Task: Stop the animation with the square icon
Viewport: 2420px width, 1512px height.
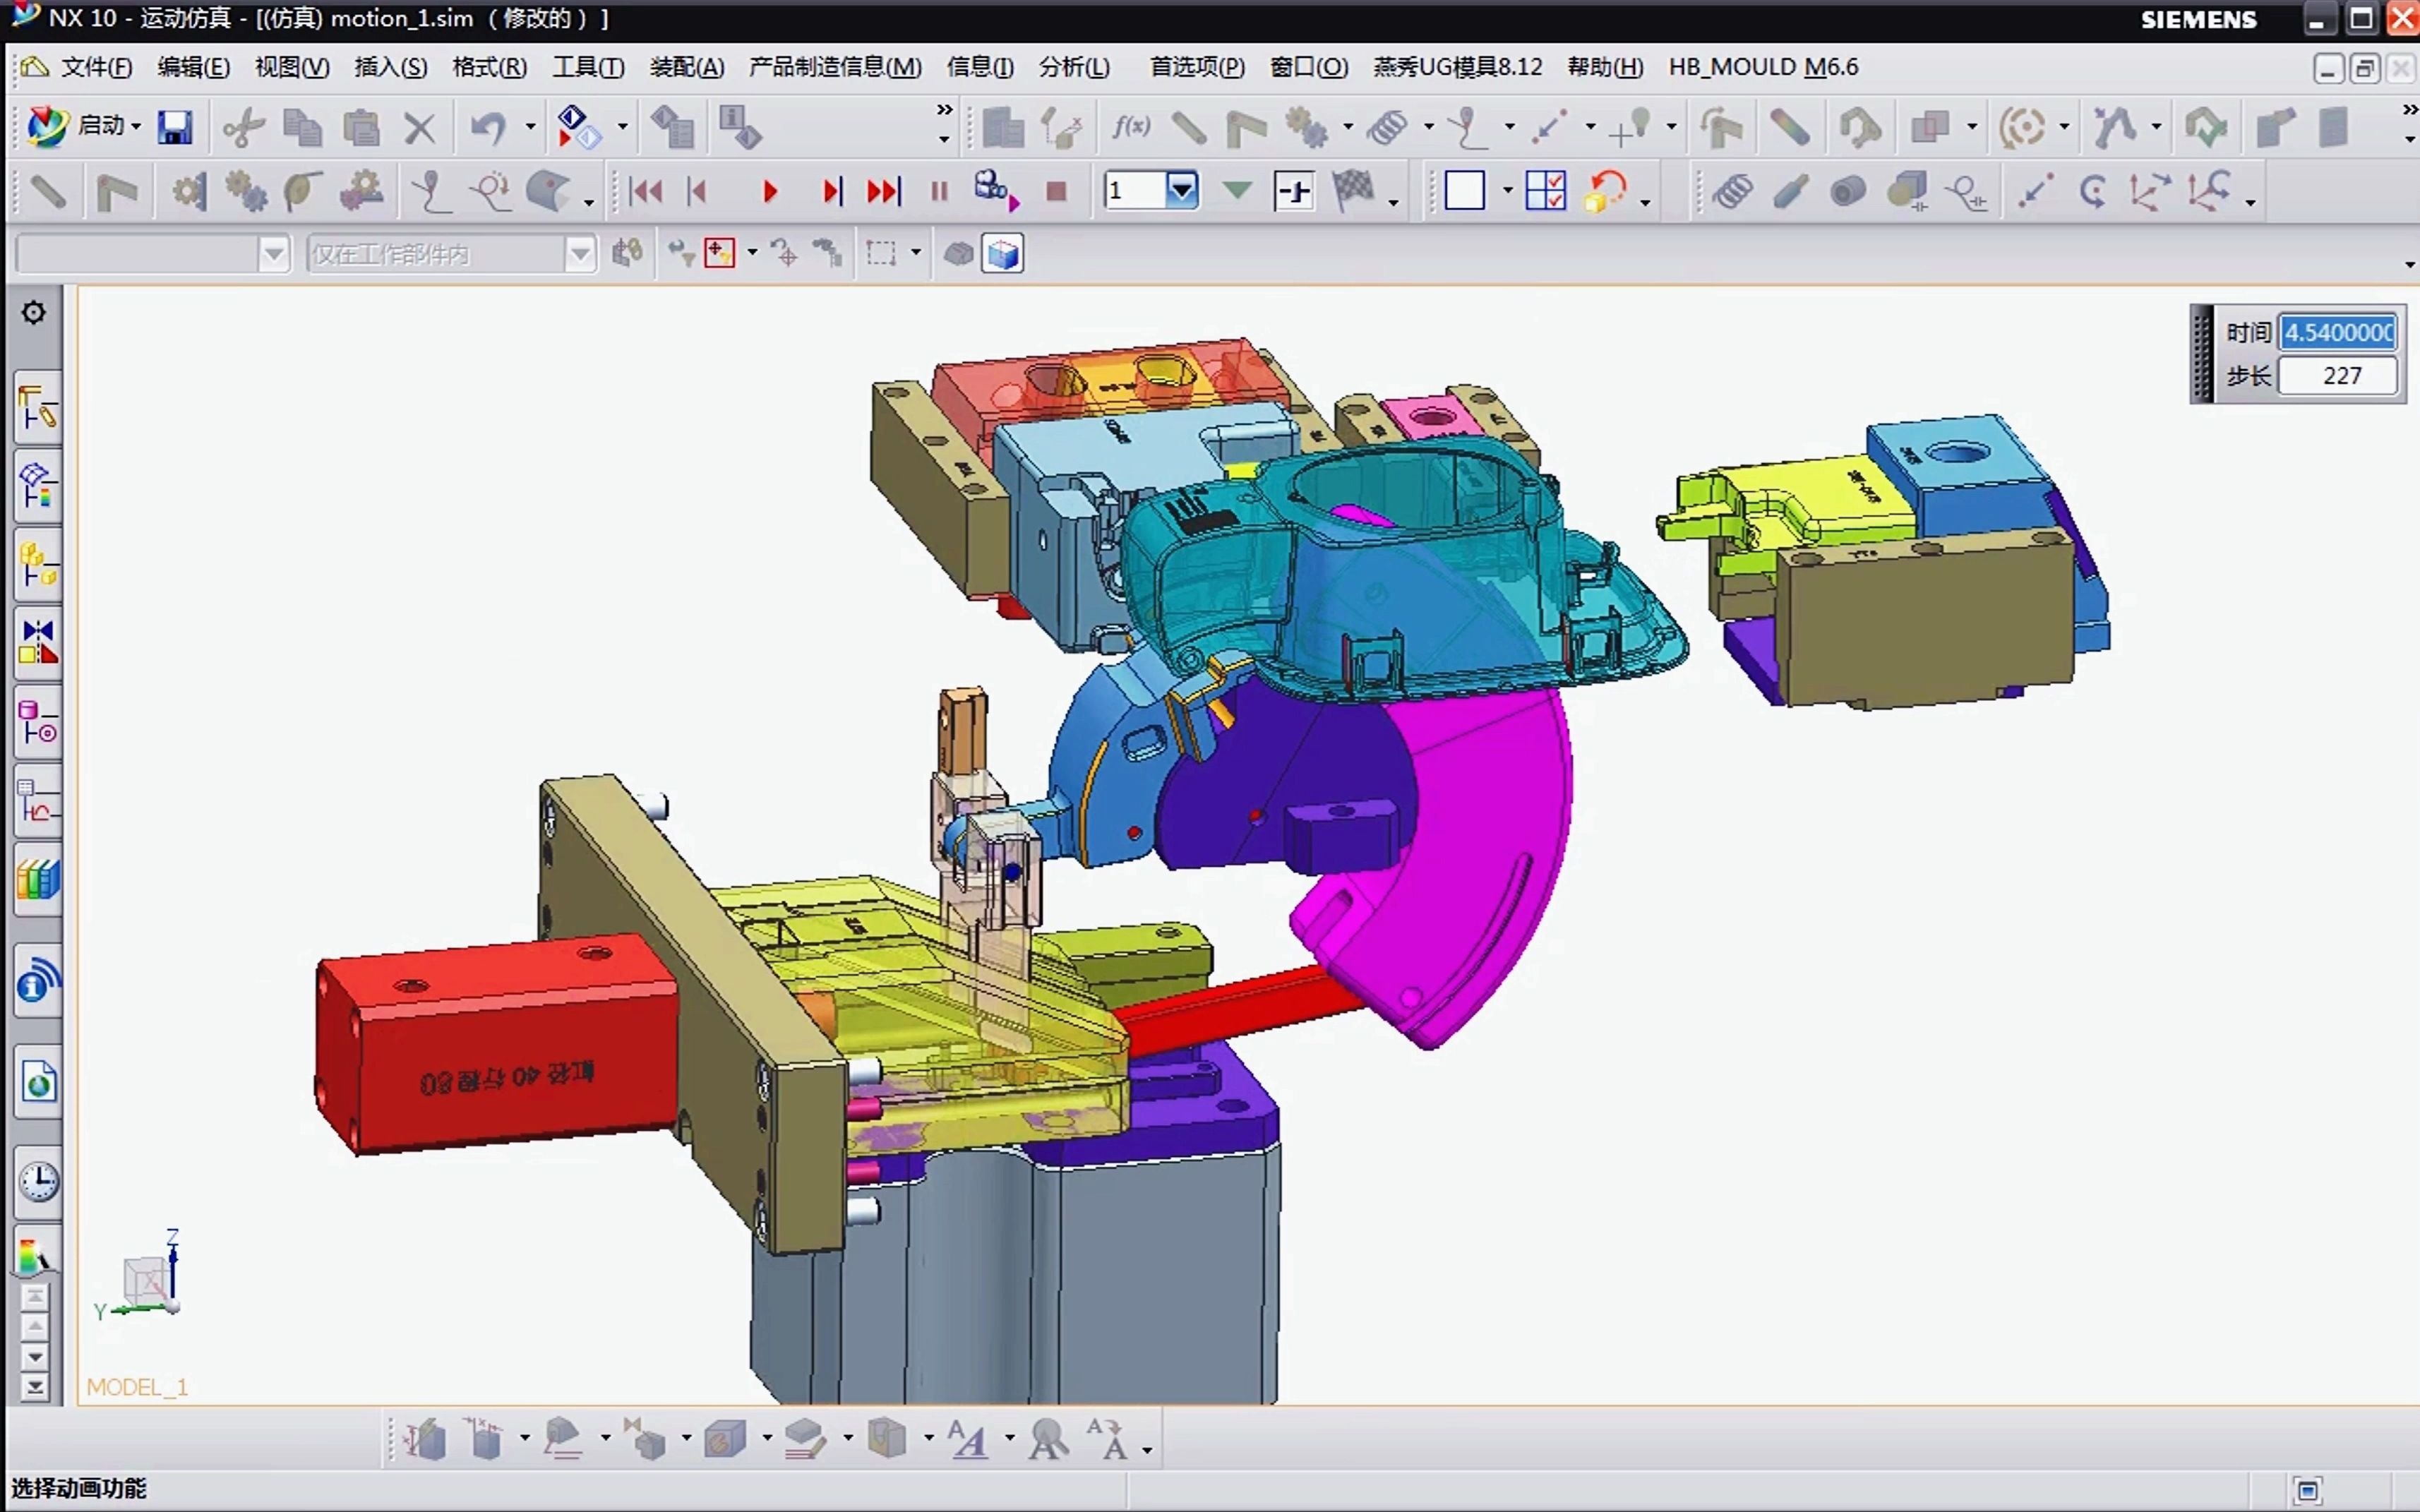Action: 1056,191
